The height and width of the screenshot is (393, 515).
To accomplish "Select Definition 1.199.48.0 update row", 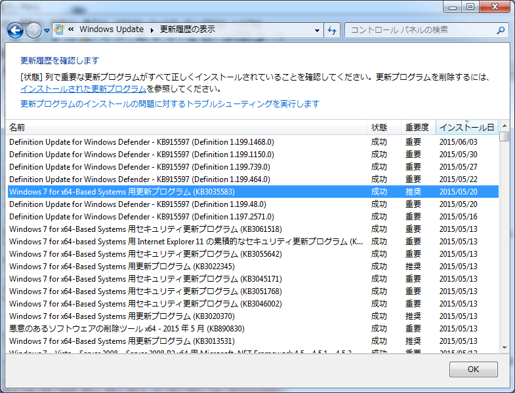I will (253, 204).
